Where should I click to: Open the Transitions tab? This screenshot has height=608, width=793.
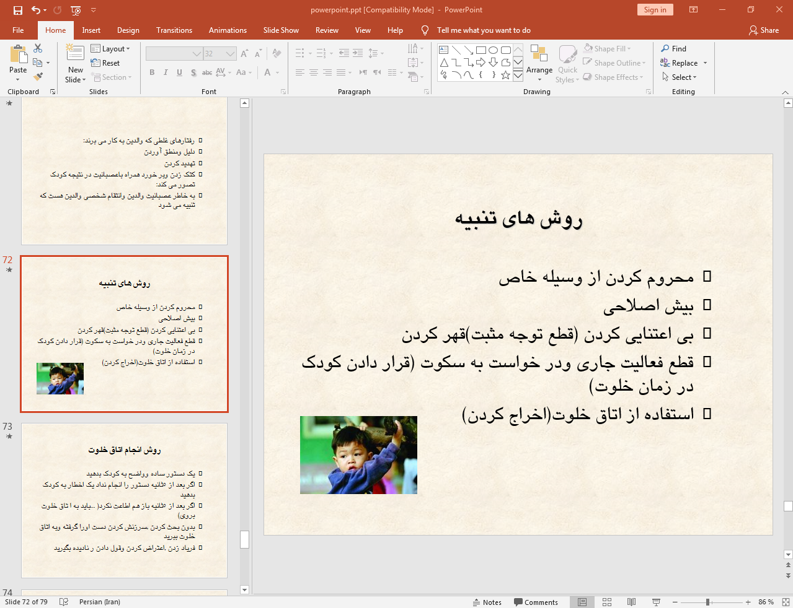click(174, 30)
